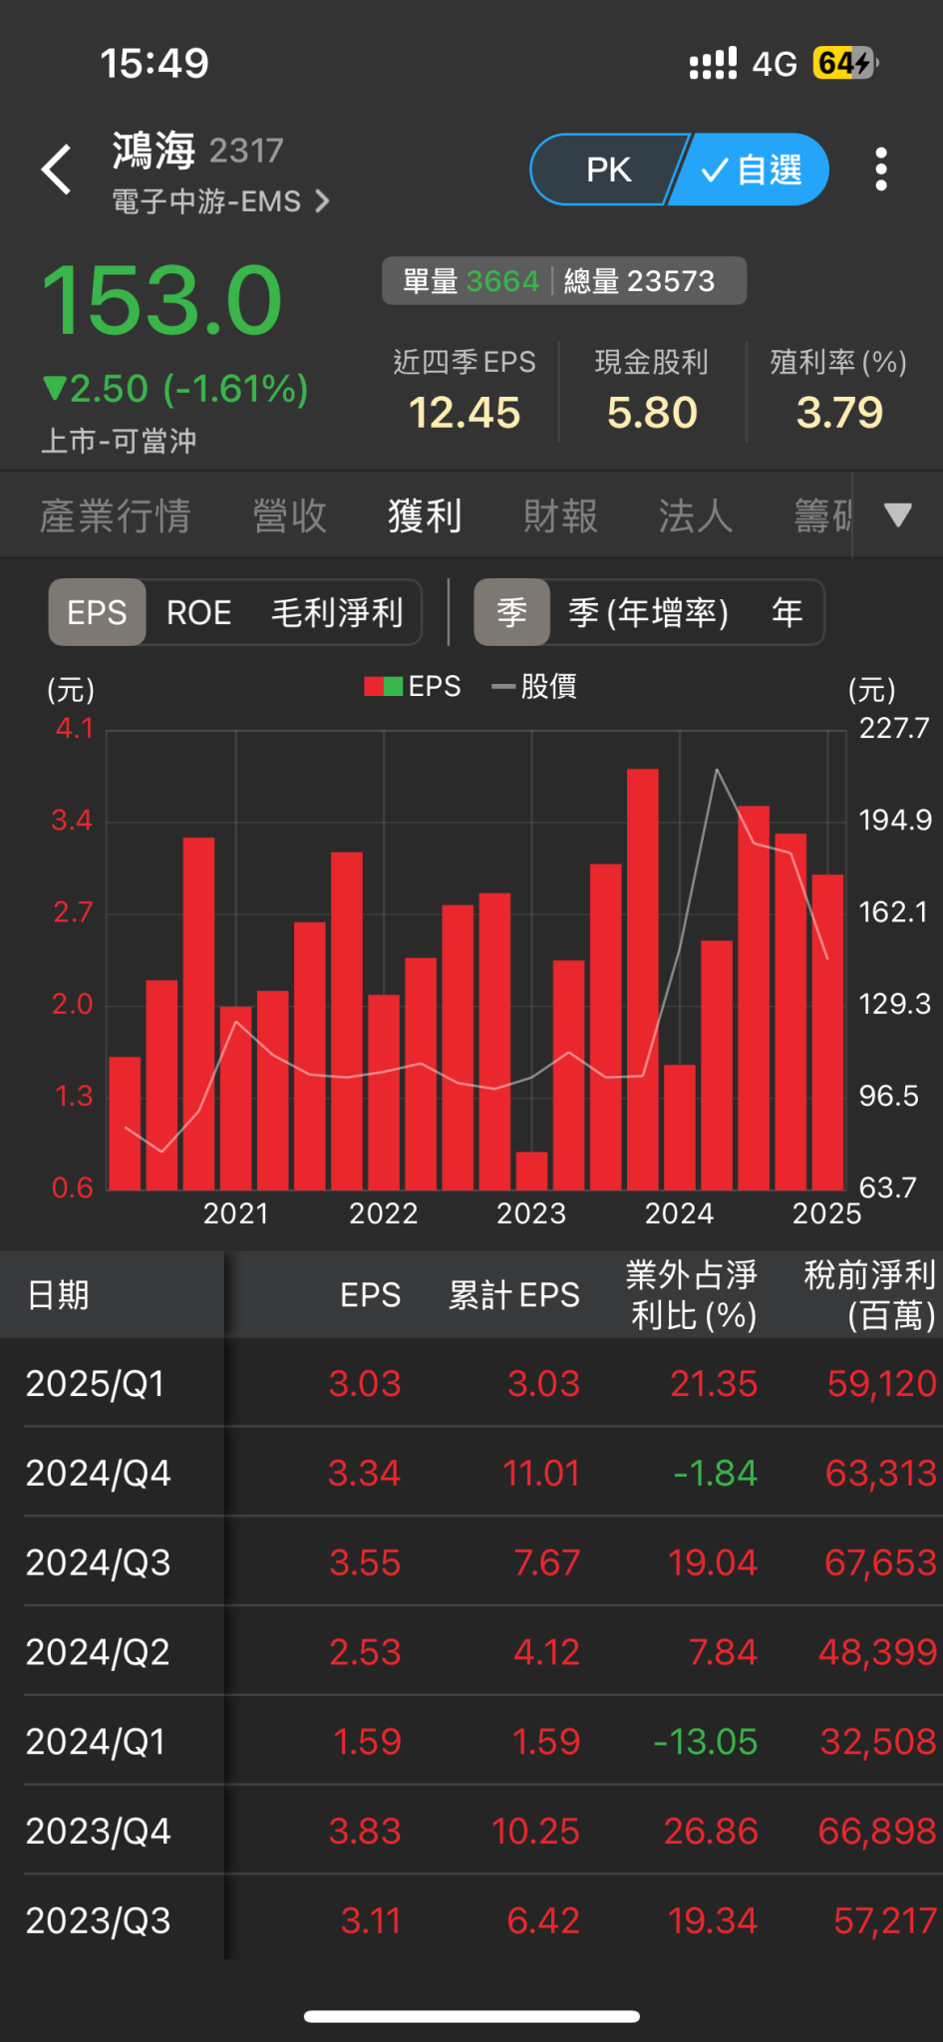The image size is (943, 2042).
Task: Tap the cellular signal bars icon
Action: tap(713, 63)
